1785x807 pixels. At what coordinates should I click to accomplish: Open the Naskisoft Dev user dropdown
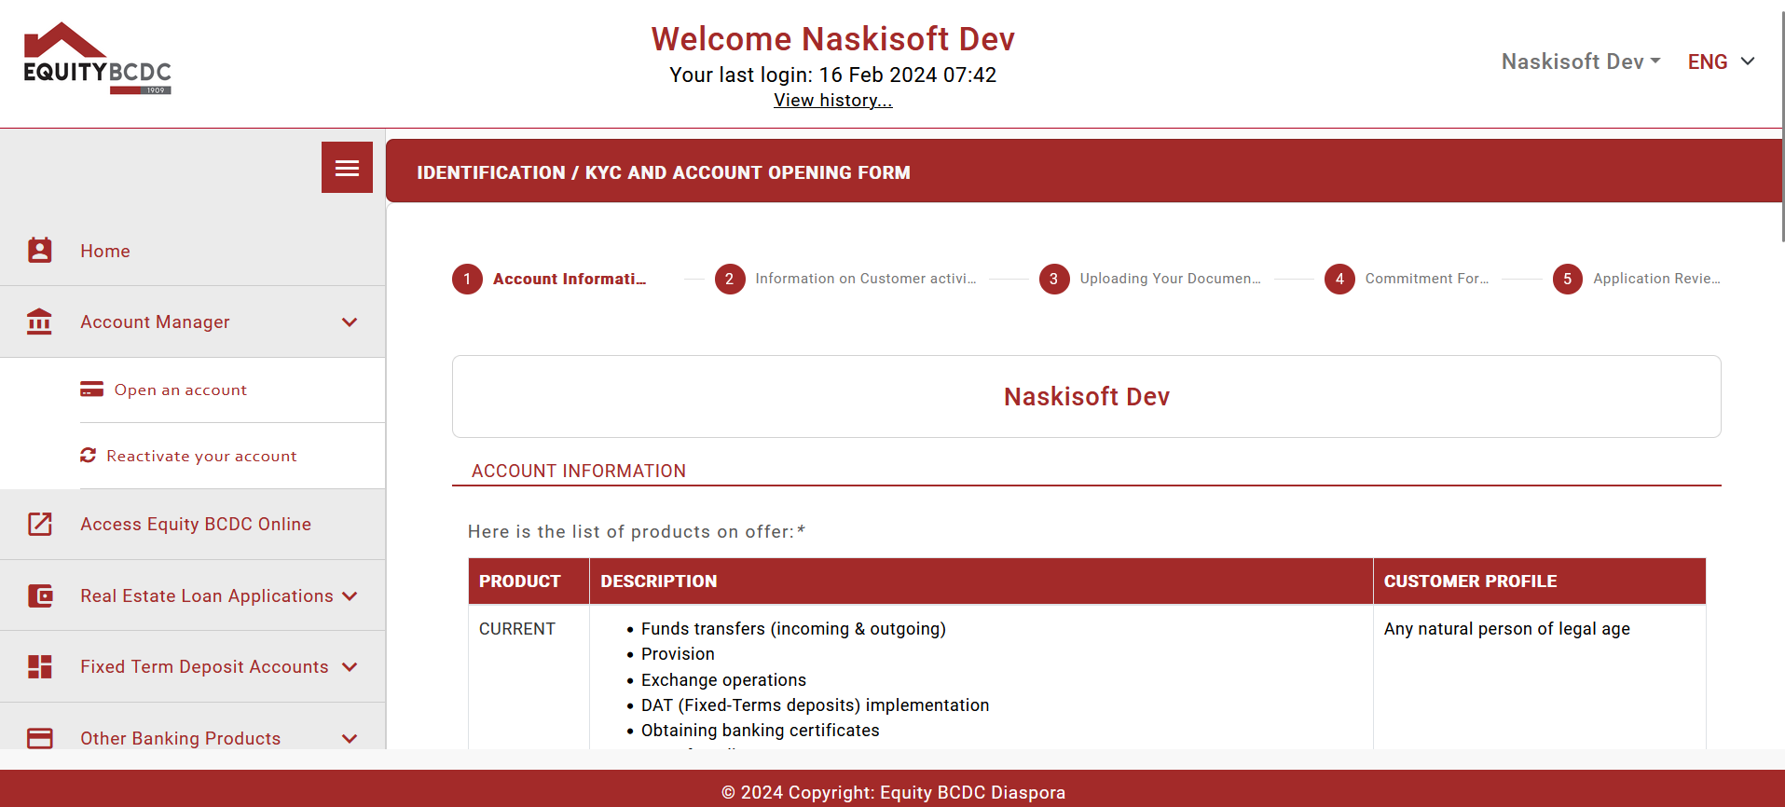point(1581,62)
